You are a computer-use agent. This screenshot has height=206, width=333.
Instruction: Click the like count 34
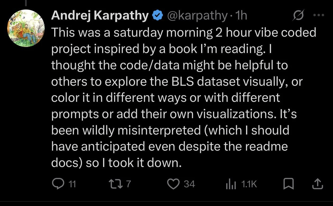[189, 184]
